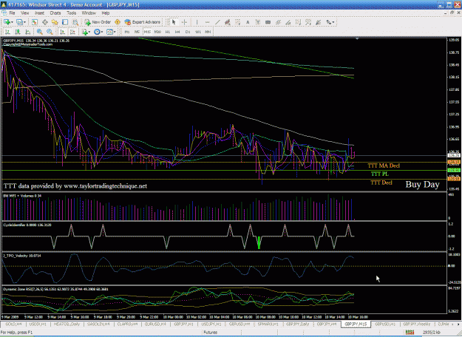Toggle chart auto scroll icon

[x=63, y=32]
